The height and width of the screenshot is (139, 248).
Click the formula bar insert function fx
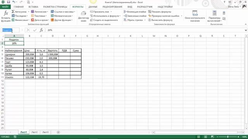click(41, 30)
